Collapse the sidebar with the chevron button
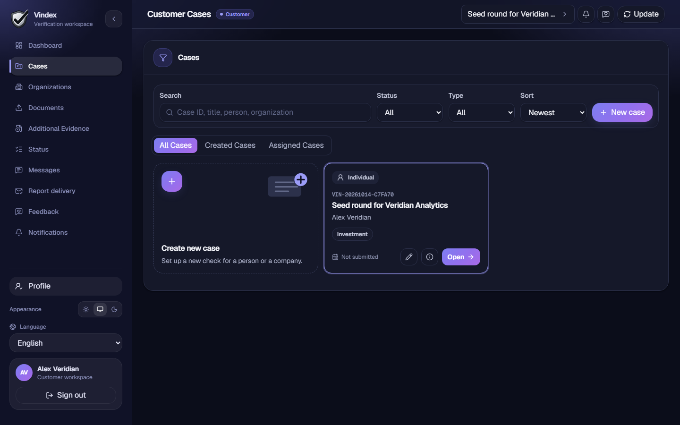This screenshot has height=425, width=680. 114,19
